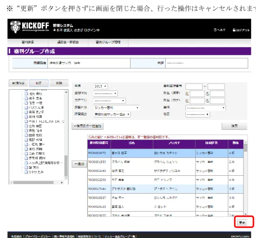Click the red-outlined 更新 update button

[x=242, y=222]
